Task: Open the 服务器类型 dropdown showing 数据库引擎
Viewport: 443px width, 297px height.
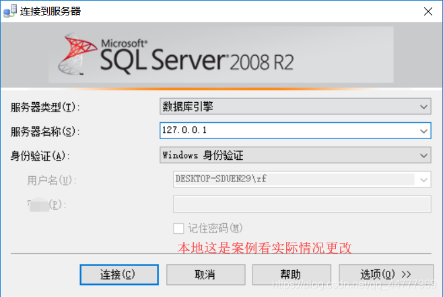Action: 296,106
